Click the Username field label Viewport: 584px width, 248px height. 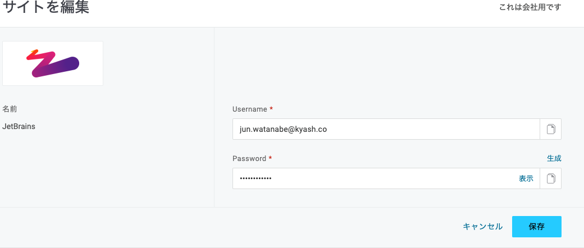coord(249,109)
